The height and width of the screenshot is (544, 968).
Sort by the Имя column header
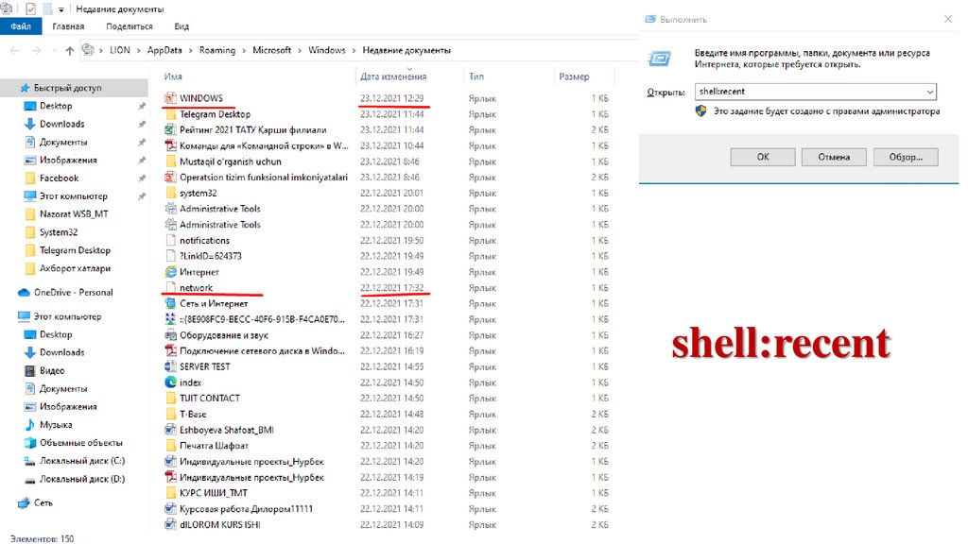pyautogui.click(x=173, y=76)
